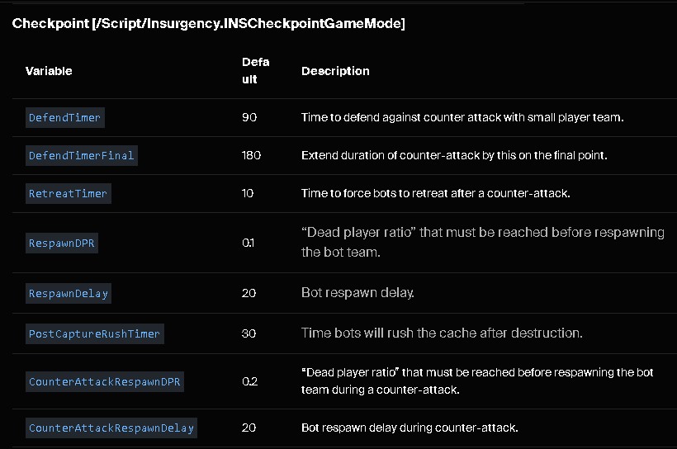Image resolution: width=677 pixels, height=449 pixels.
Task: Click the DefendTimer variable code tag
Action: (x=64, y=117)
